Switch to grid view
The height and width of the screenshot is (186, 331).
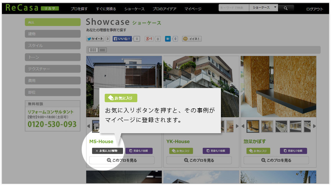(93, 50)
